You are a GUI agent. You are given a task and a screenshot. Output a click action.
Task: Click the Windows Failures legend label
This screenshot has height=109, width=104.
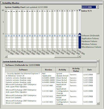click(x=89, y=44)
